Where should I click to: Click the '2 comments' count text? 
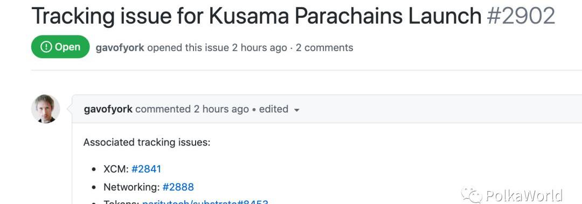pos(324,47)
